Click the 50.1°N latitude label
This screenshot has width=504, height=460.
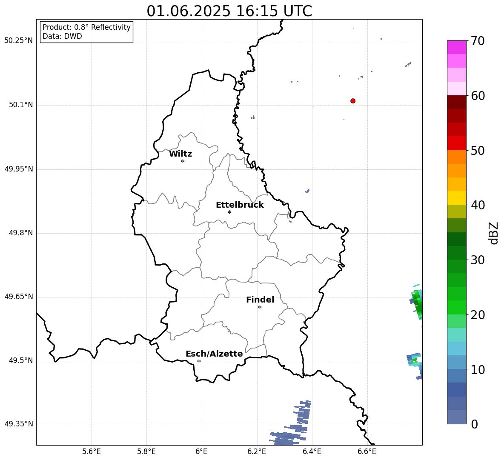coord(21,105)
